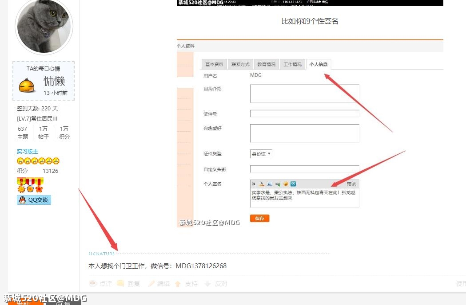Click the 反对 oppose link
The width and height of the screenshot is (466, 305).
tap(221, 284)
